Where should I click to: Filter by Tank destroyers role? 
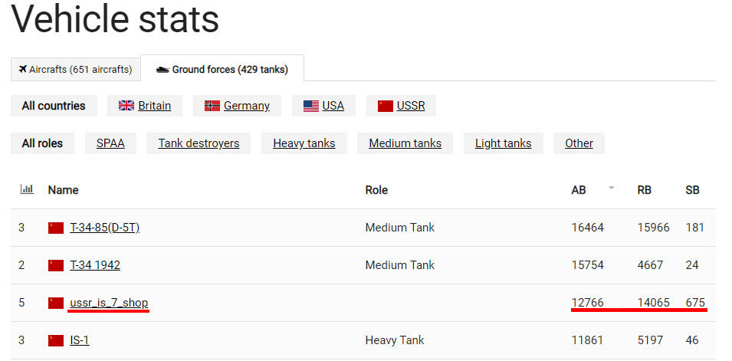click(x=199, y=143)
